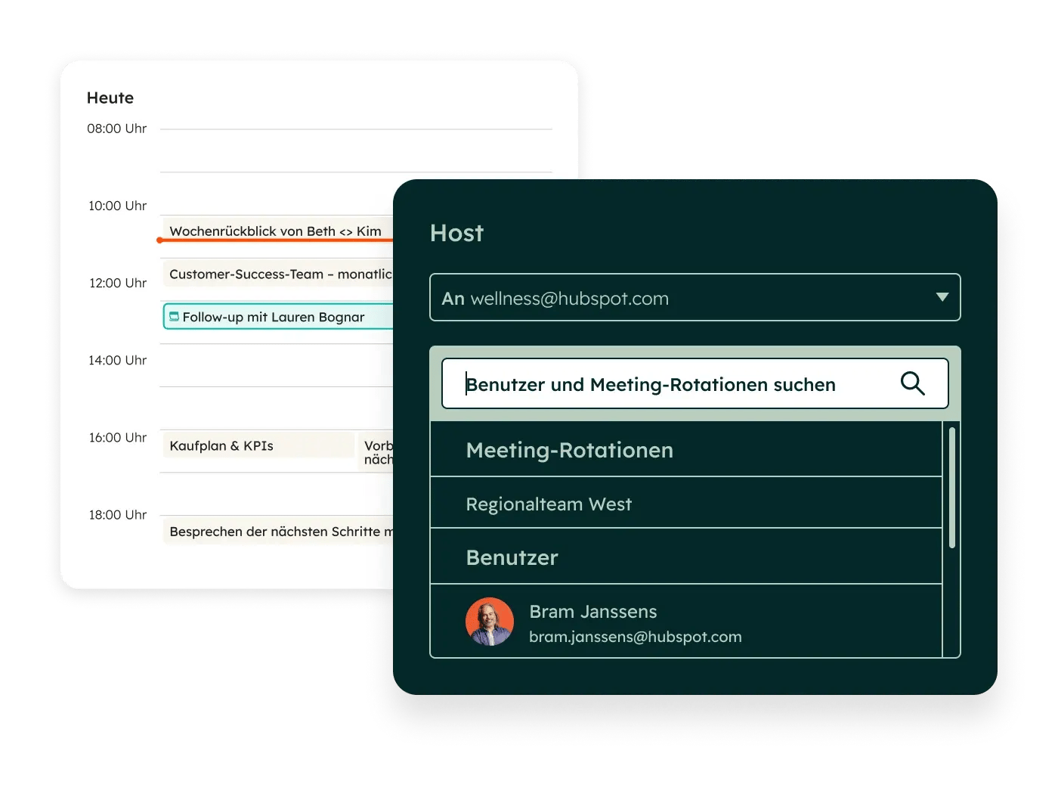Expand the Meeting-Rotationen section

click(570, 449)
